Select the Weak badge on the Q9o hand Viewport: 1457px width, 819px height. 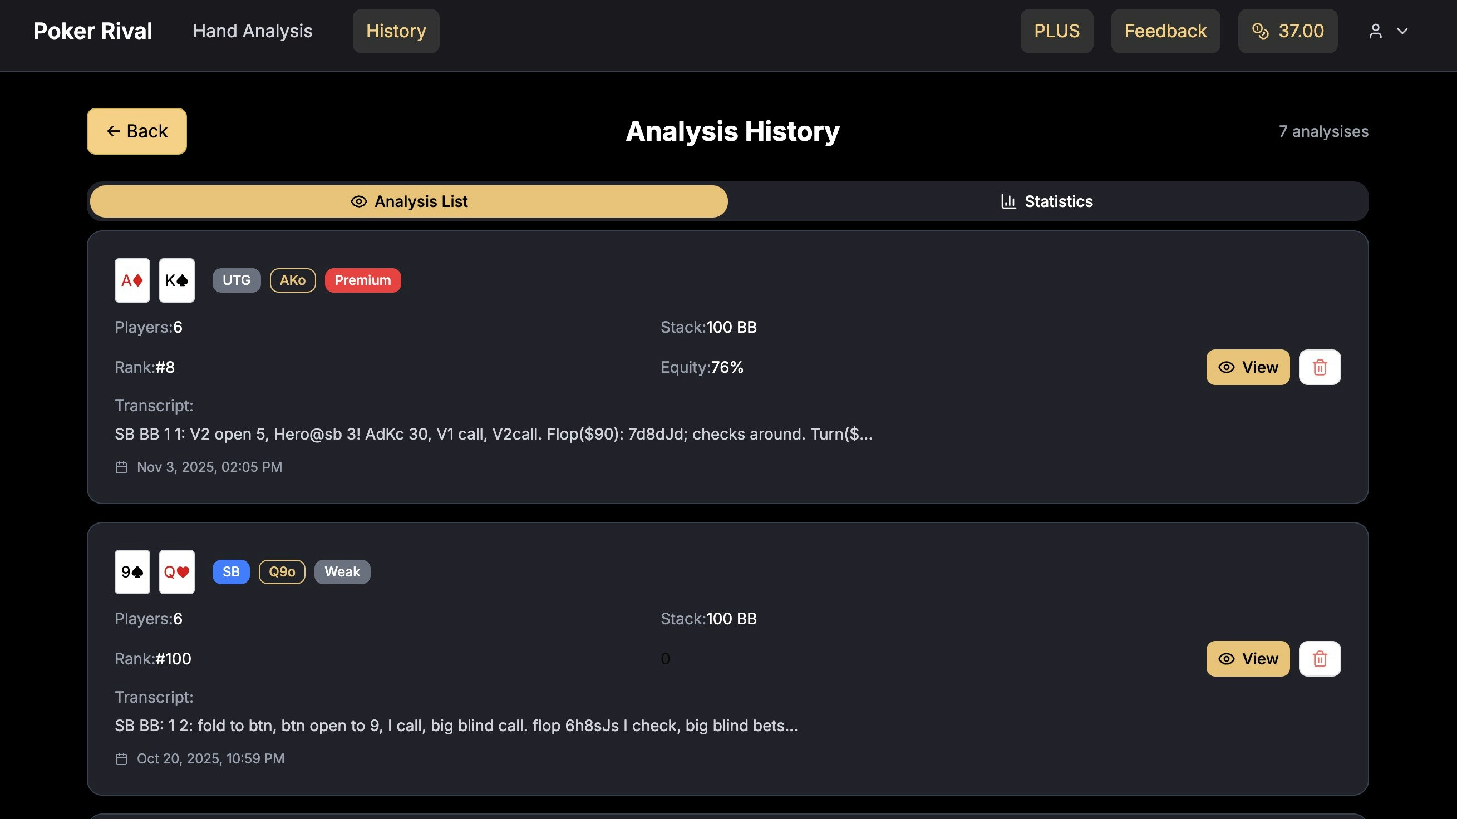(x=342, y=571)
